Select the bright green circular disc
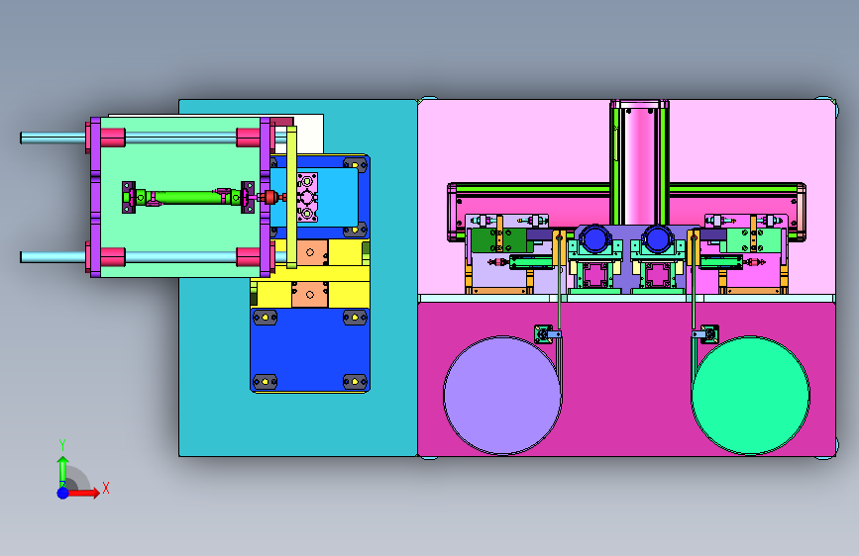The width and height of the screenshot is (859, 556). pyautogui.click(x=751, y=395)
